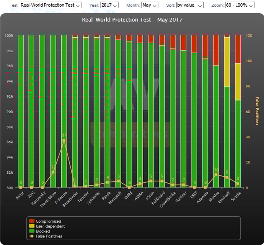Click the McAfee red compromised segment
Viewport: 264px width, 245px height.
coord(216,50)
